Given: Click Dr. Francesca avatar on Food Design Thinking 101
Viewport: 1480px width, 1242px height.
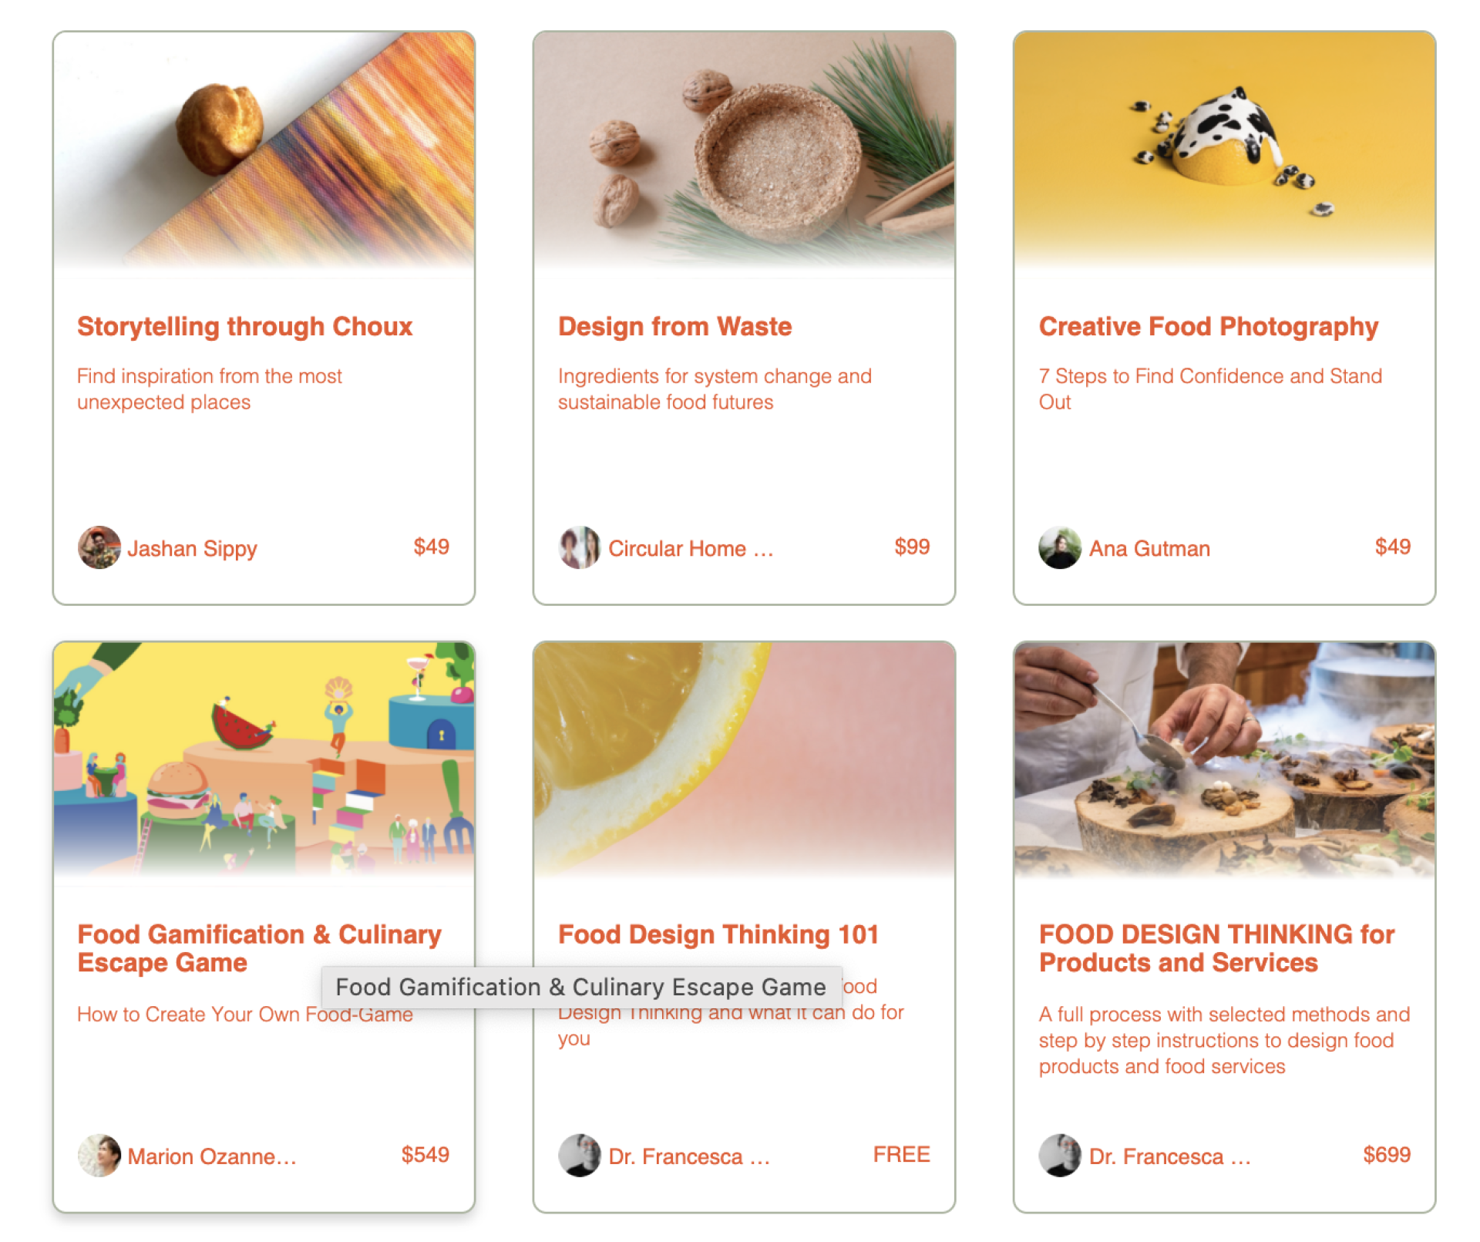Looking at the screenshot, I should [579, 1155].
